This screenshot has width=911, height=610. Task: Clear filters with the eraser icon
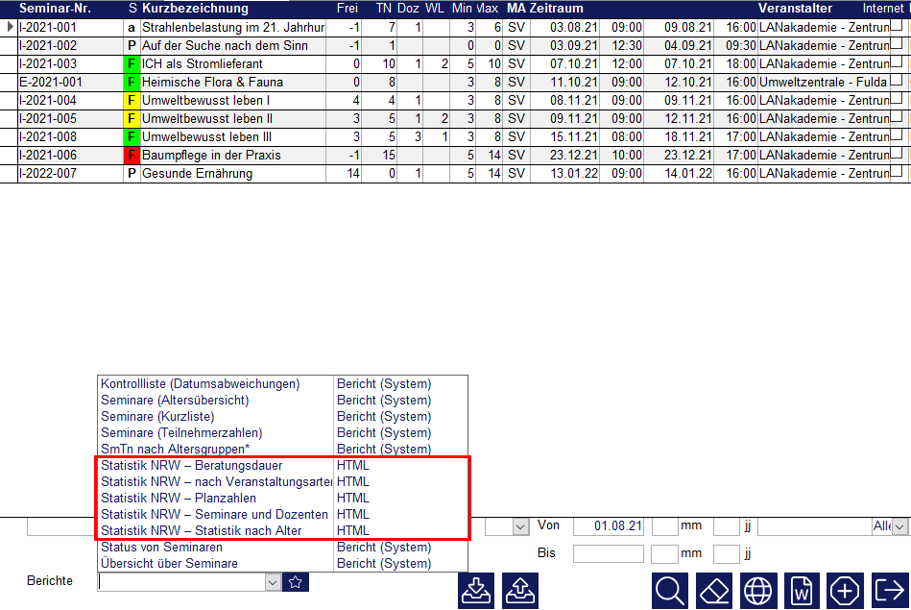714,590
